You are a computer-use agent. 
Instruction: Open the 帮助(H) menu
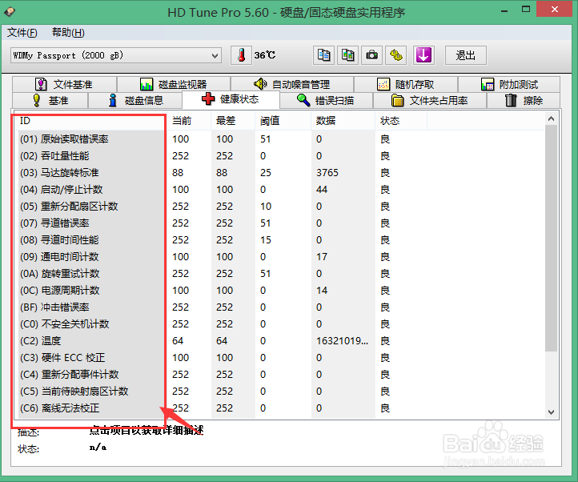tap(68, 33)
